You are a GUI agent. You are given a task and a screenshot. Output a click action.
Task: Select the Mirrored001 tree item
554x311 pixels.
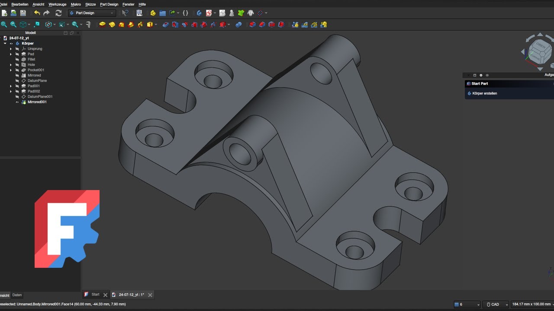pos(37,102)
